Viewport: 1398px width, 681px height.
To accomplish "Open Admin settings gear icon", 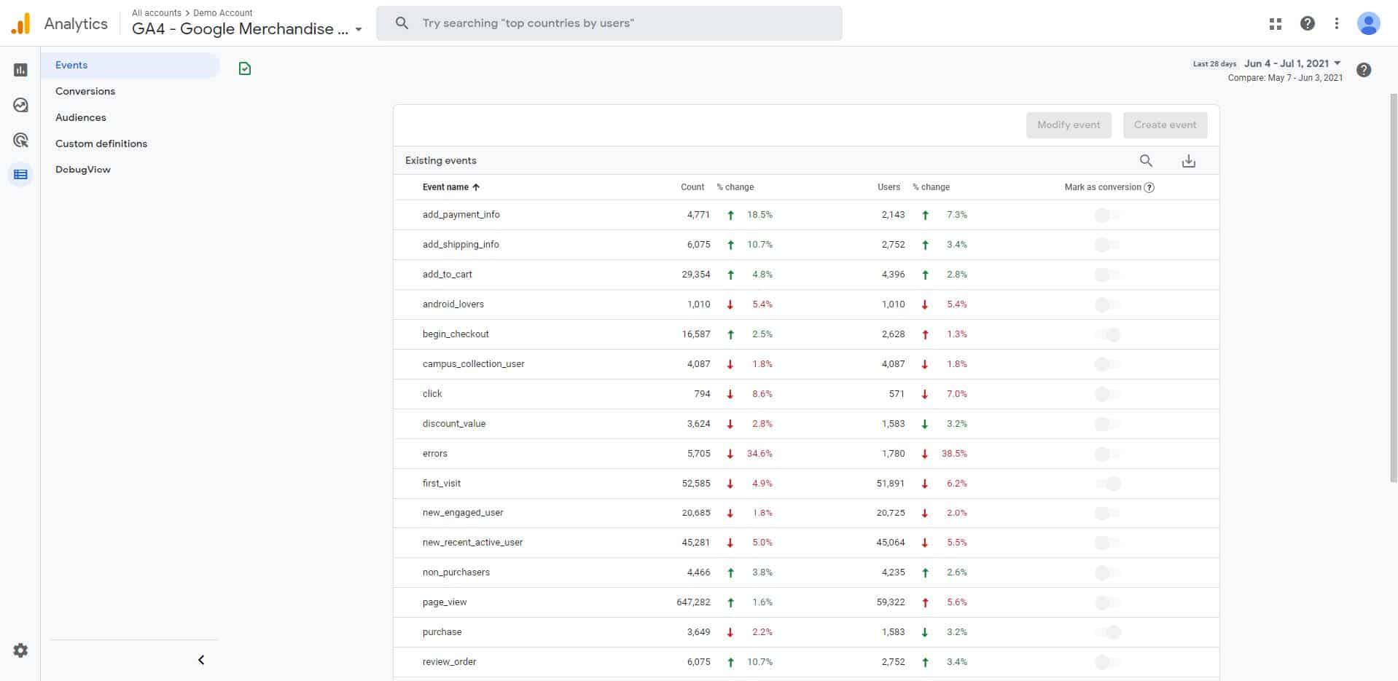I will (x=20, y=650).
